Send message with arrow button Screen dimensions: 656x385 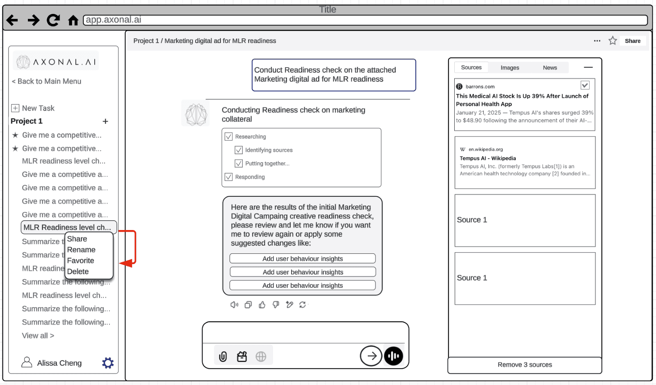[x=371, y=356]
